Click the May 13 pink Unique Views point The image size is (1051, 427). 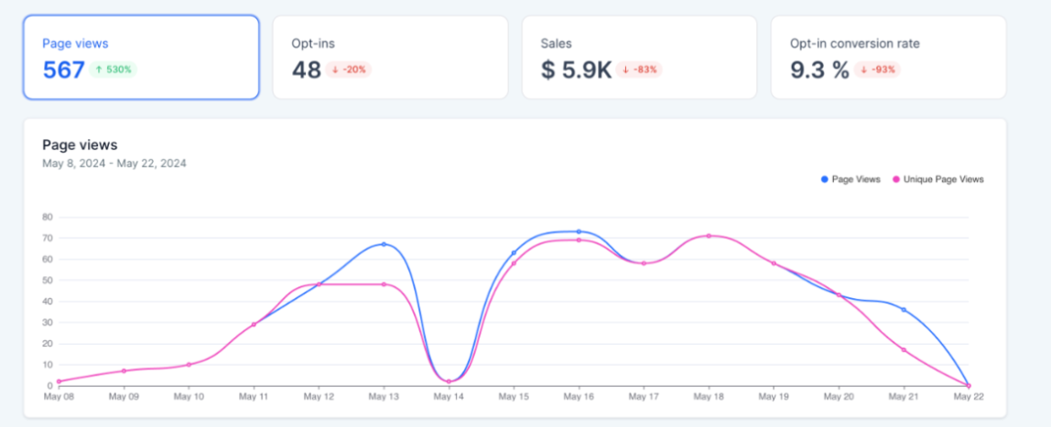384,284
